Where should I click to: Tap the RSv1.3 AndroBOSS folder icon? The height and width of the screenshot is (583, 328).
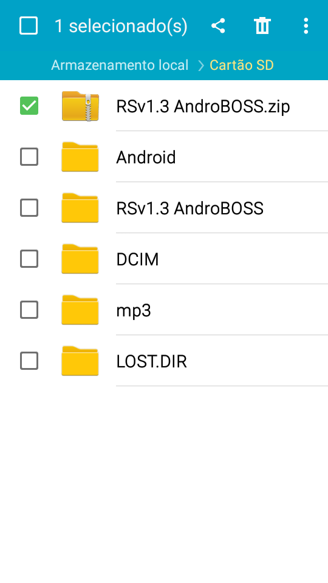point(80,208)
